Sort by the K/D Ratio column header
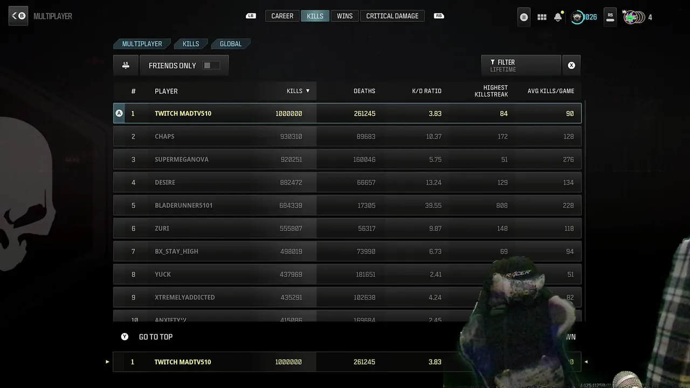This screenshot has width=690, height=388. click(x=426, y=91)
